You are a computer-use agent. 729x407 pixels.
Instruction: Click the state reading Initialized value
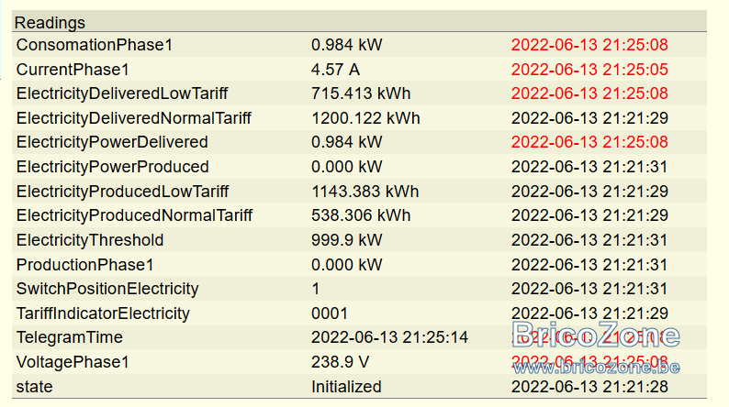coord(346,387)
